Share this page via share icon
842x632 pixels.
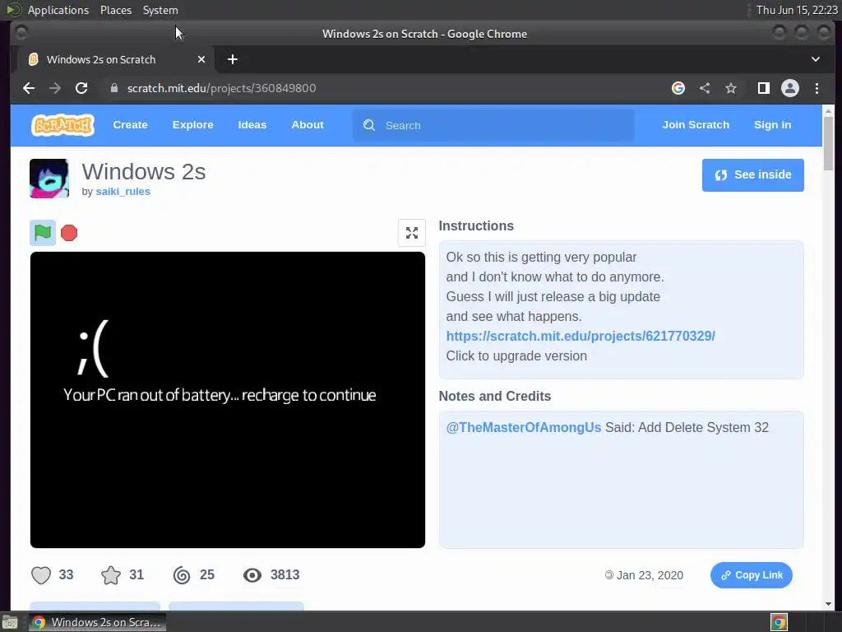[705, 88]
